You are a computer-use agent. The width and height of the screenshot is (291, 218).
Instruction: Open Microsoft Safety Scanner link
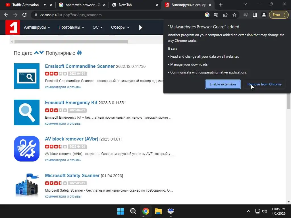point(72,175)
